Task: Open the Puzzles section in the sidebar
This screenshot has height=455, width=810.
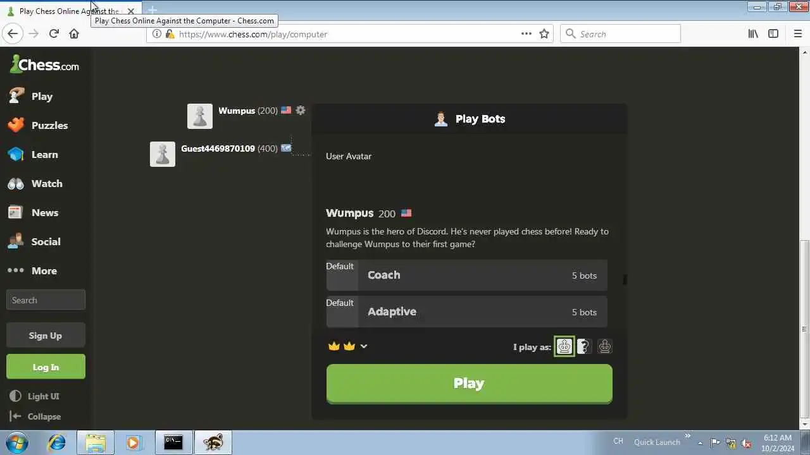Action: point(38,125)
